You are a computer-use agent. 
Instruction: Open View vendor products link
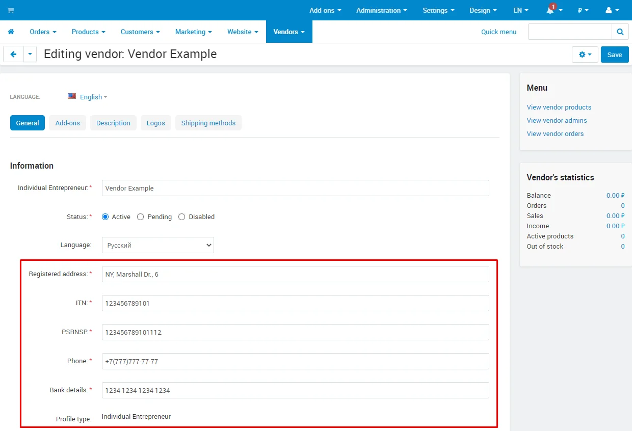559,107
